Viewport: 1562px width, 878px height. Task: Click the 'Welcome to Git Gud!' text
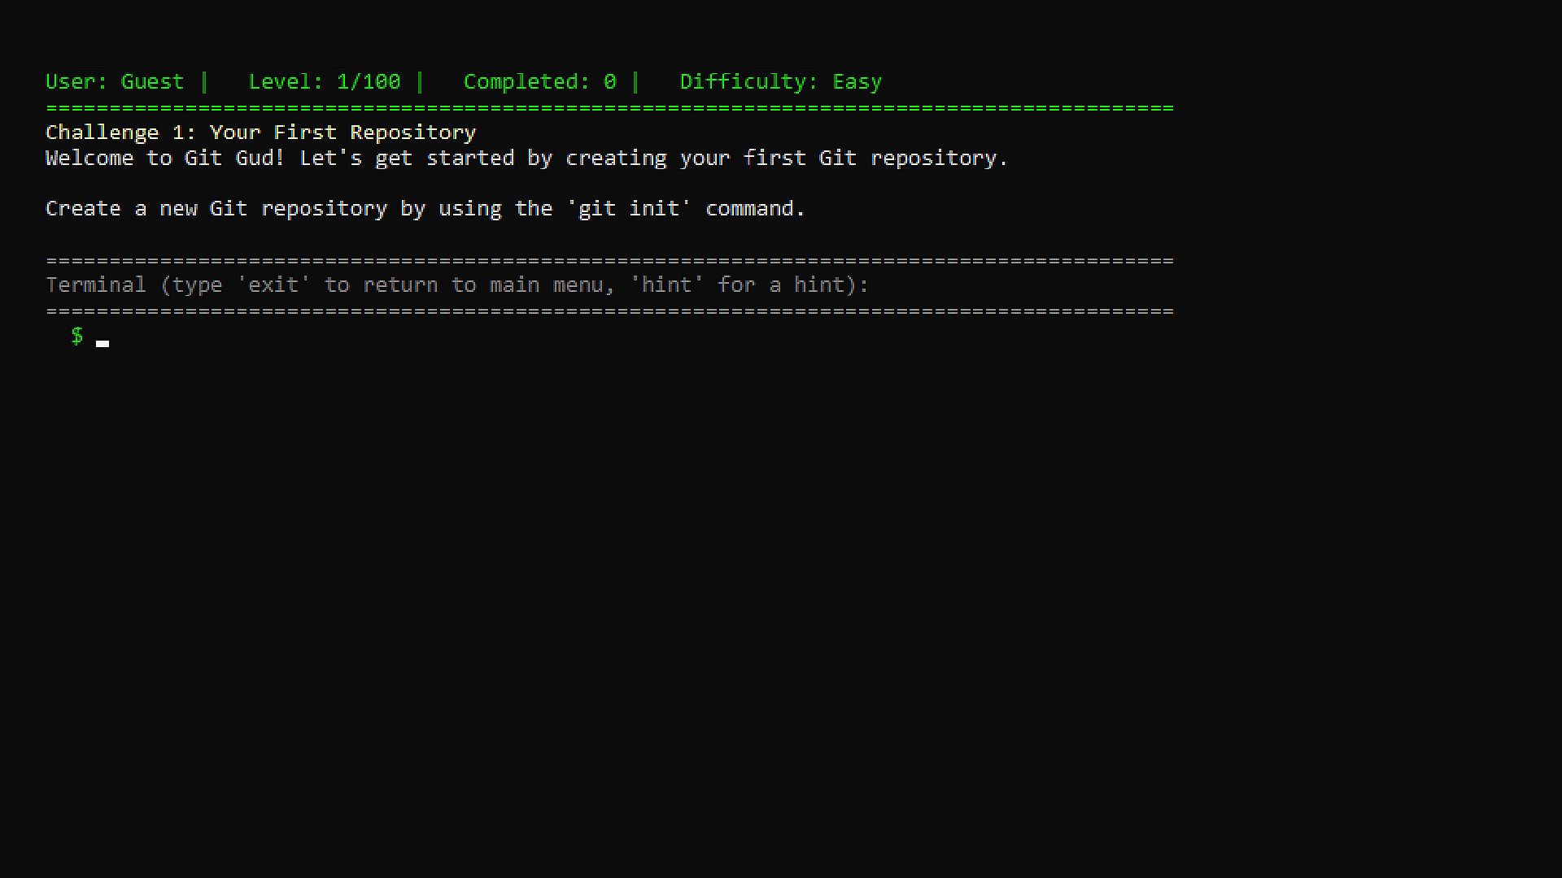tap(165, 159)
